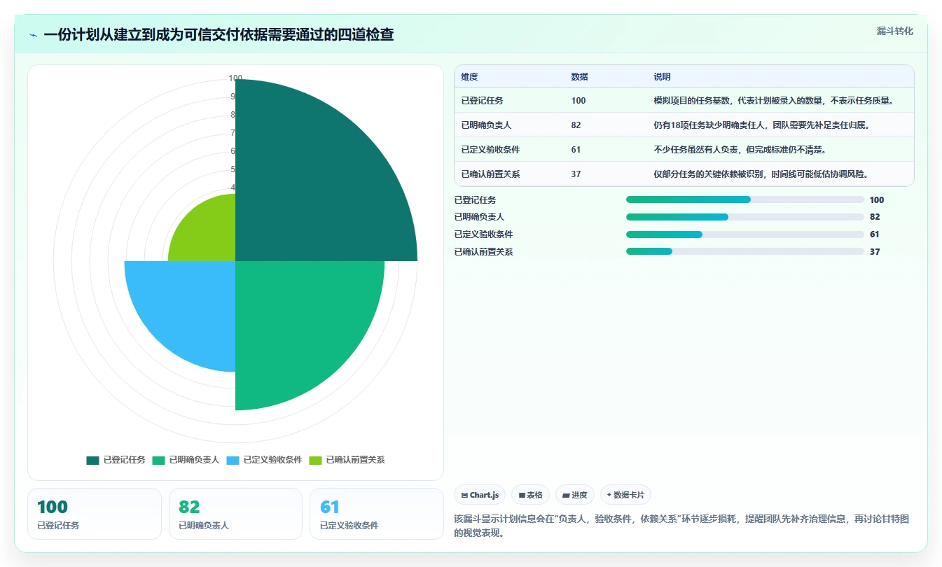Click table value 100
This screenshot has width=942, height=567.
point(579,101)
